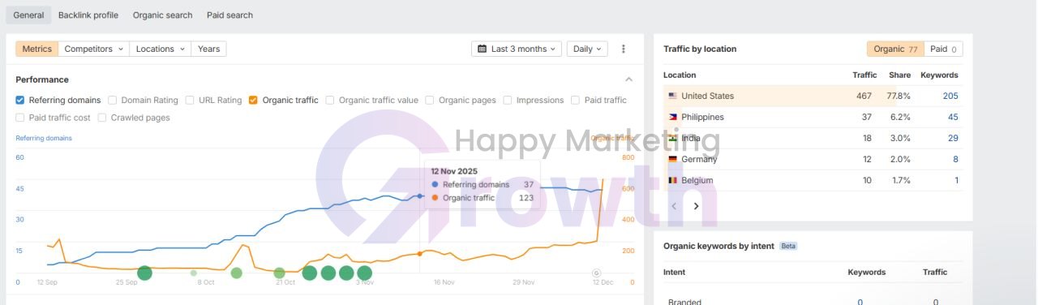Open the Last 3 months date picker

(x=517, y=49)
